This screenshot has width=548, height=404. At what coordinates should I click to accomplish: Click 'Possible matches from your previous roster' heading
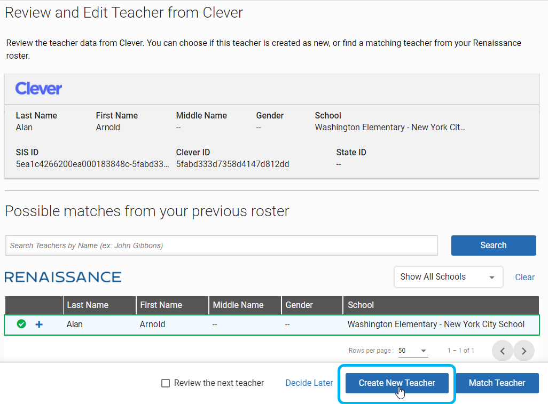tap(147, 211)
